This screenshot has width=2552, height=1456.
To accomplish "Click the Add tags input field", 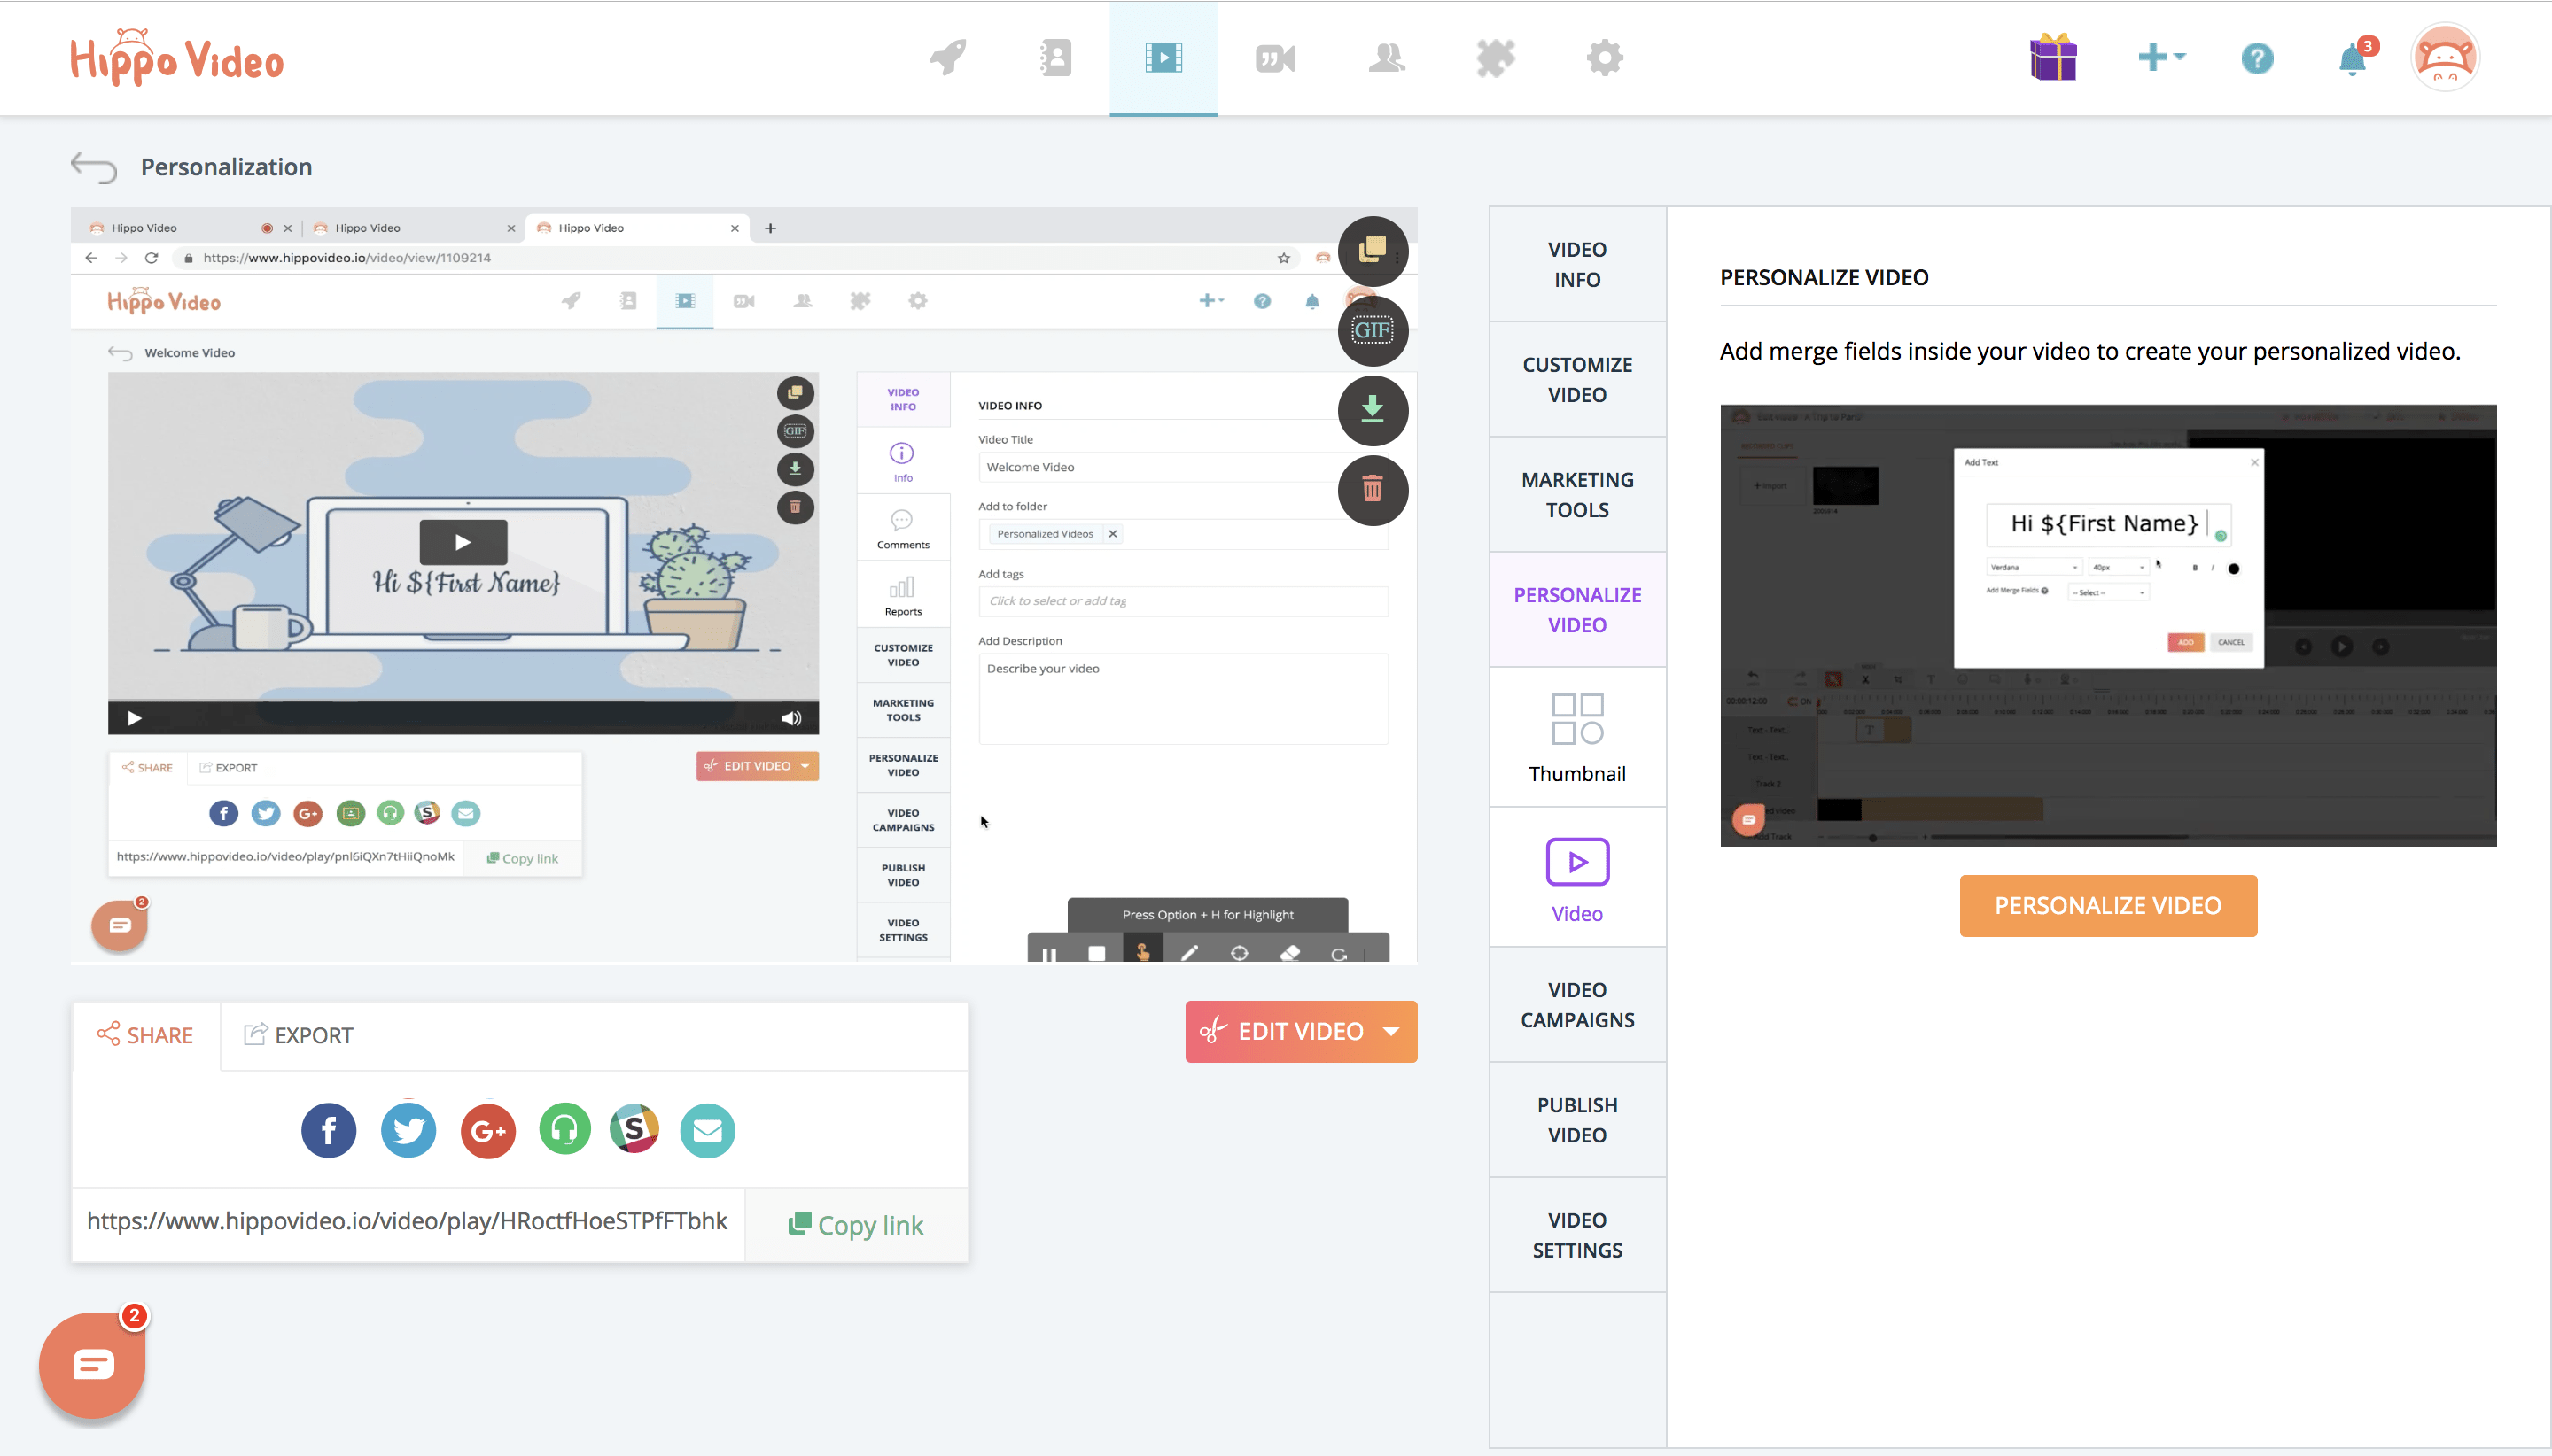I will [x=1185, y=601].
